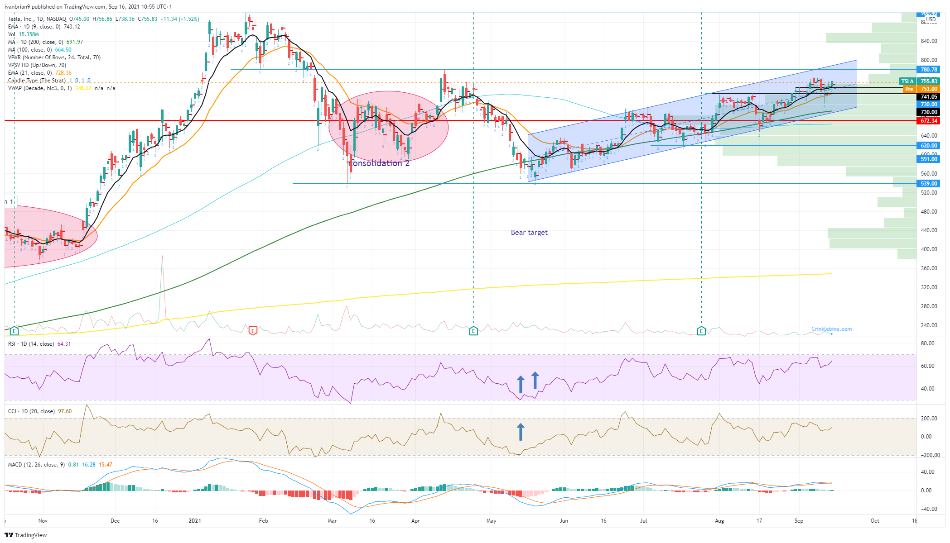950x543 pixels.
Task: Click the red earnings E marker near February
Action: pyautogui.click(x=253, y=331)
